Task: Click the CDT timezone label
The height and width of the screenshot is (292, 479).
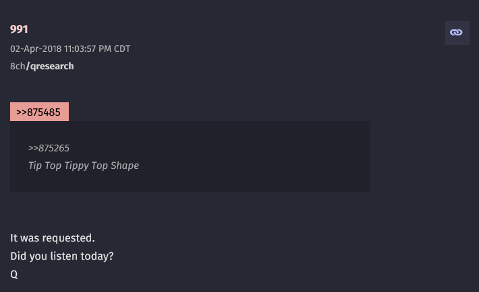Action: coord(122,48)
